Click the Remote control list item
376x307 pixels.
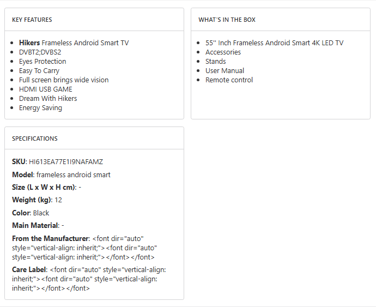229,80
